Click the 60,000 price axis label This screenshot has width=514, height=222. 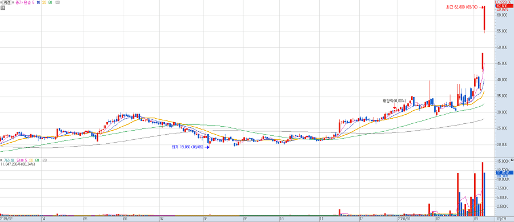[x=501, y=15]
